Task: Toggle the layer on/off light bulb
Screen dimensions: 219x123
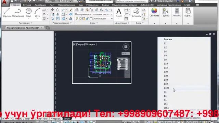Action: tap(77, 18)
